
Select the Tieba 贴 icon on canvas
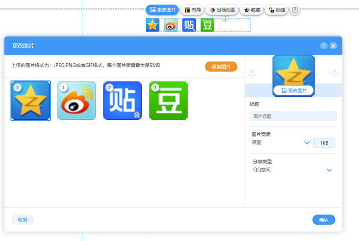(189, 25)
